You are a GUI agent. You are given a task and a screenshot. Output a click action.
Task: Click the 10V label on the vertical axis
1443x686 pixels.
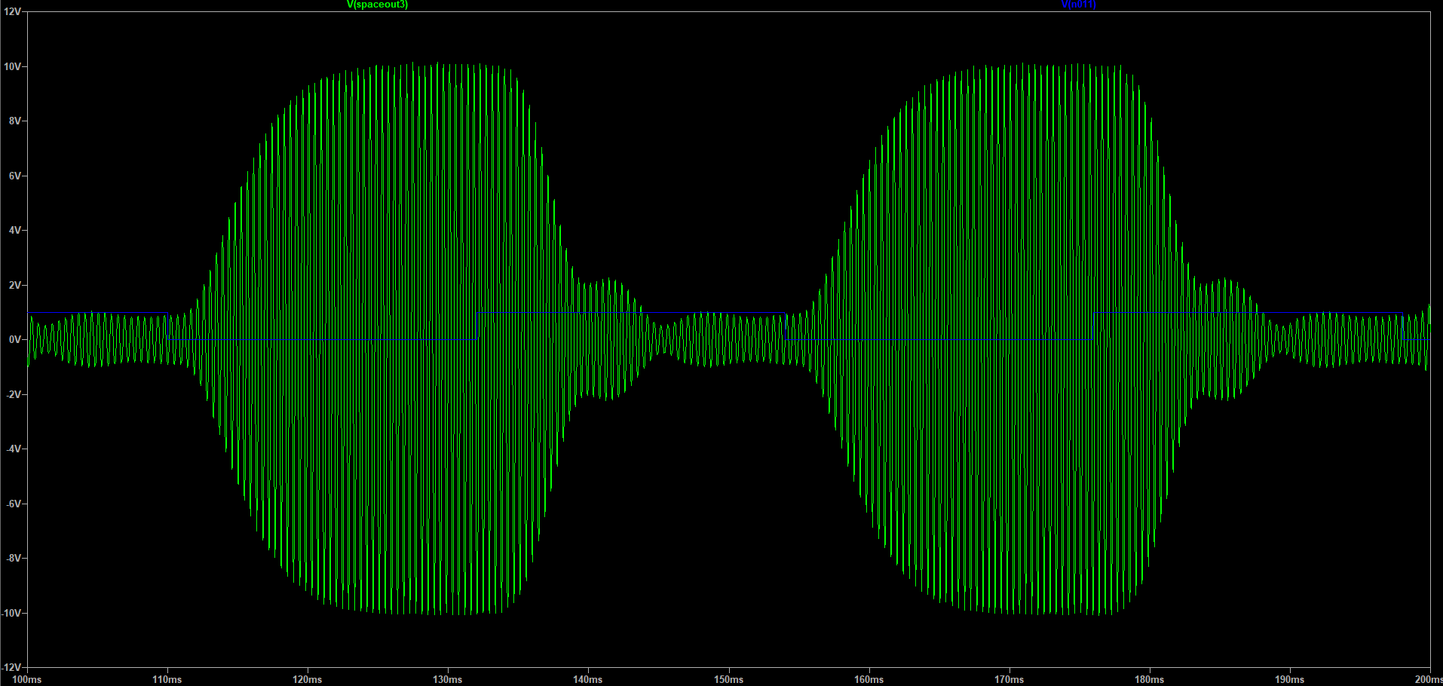12,66
